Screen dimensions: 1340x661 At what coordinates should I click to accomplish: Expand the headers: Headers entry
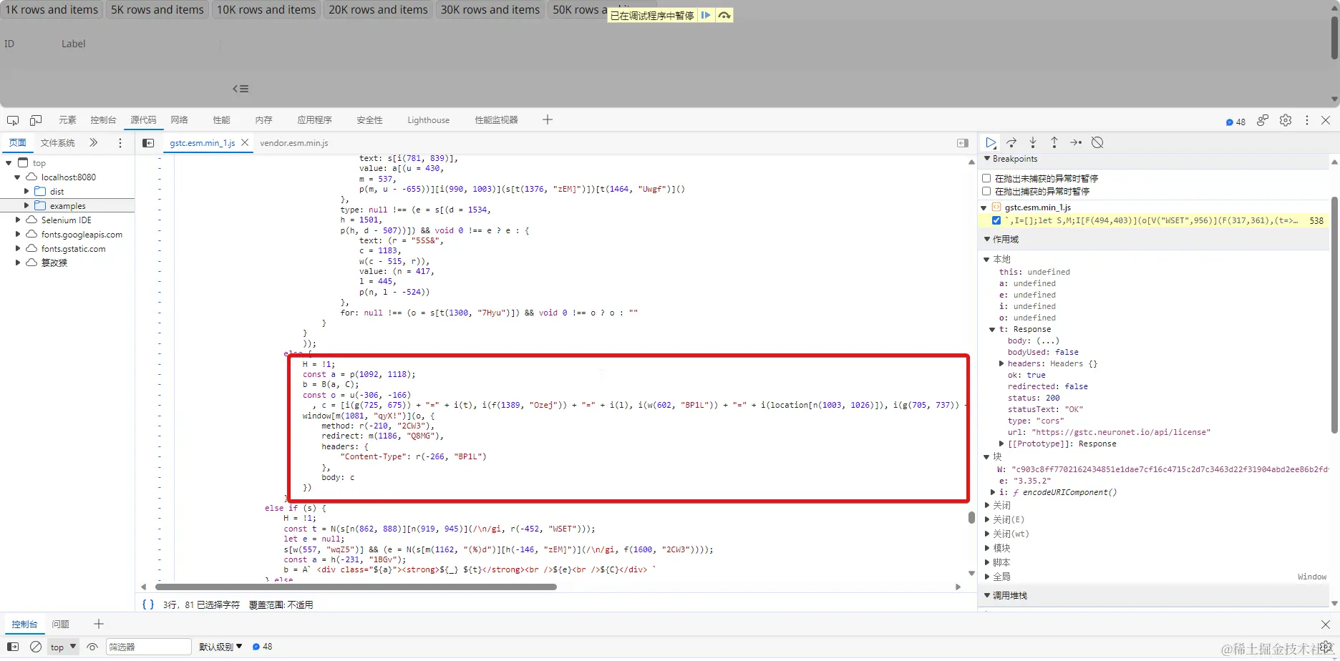pos(1001,363)
